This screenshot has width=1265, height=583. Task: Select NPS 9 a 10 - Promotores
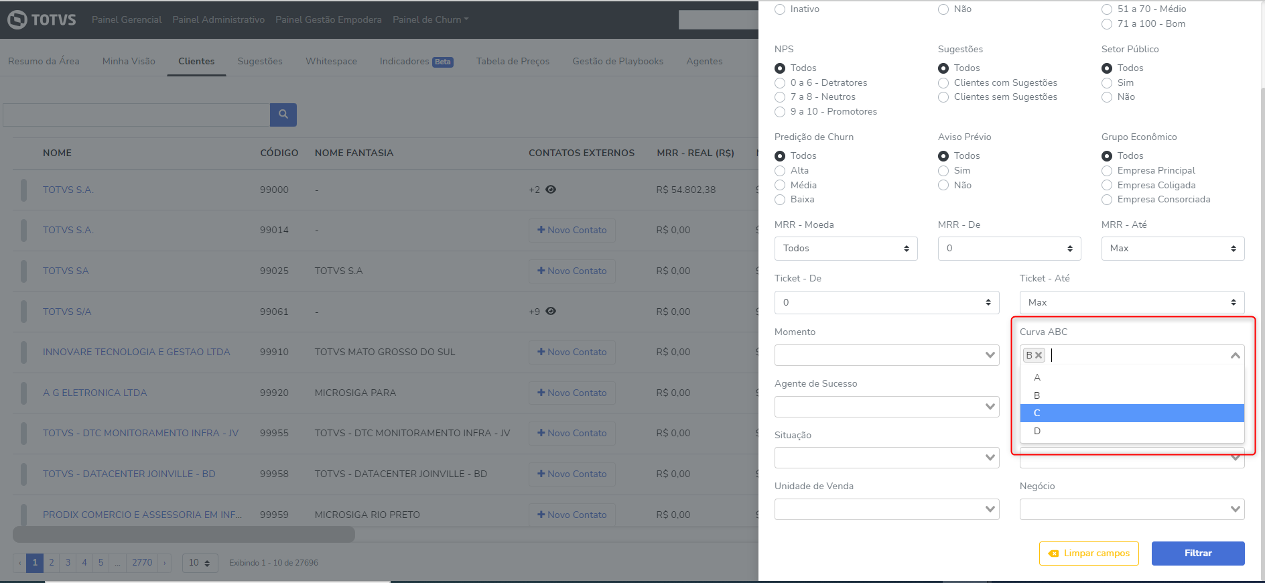click(x=780, y=112)
